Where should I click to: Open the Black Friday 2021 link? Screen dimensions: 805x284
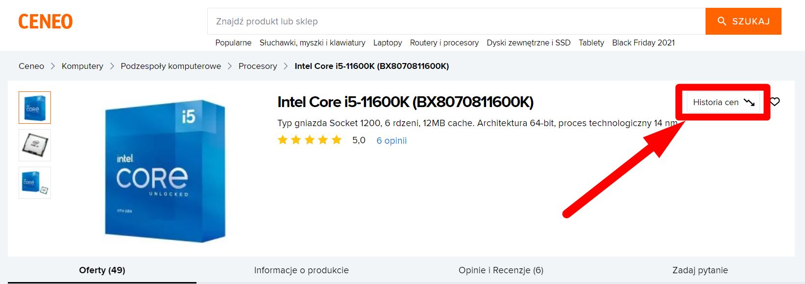(x=643, y=43)
